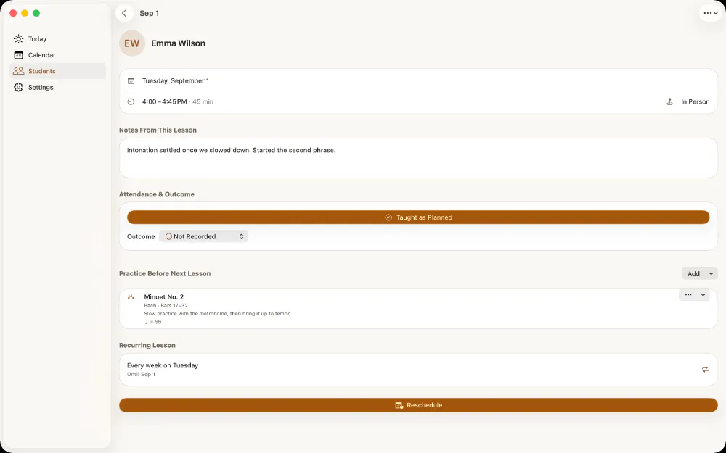Click the Sep 1 title in the header
The image size is (726, 453).
pos(149,13)
